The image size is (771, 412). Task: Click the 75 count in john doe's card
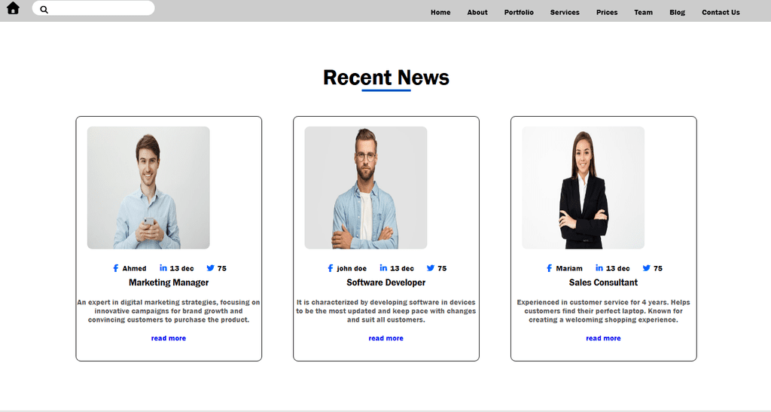[443, 268]
